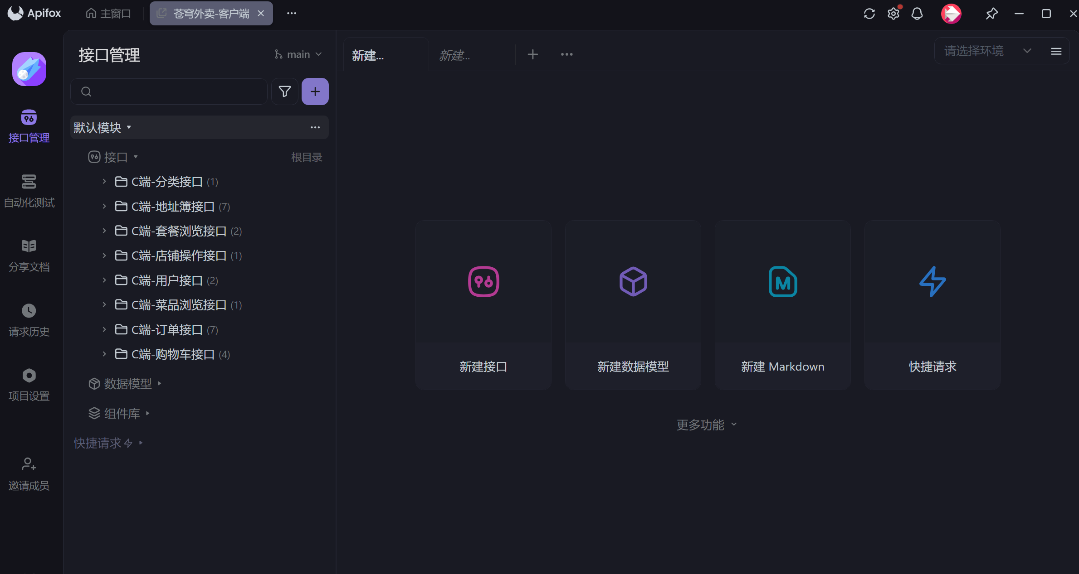Click the purple plus add button
Screen dimensions: 1079x574
[x=315, y=92]
